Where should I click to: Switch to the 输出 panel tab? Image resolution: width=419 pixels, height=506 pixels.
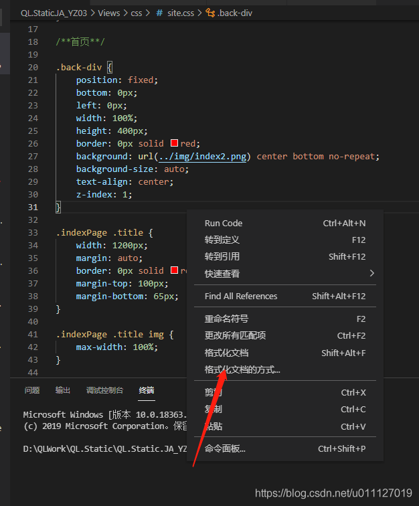click(x=63, y=390)
